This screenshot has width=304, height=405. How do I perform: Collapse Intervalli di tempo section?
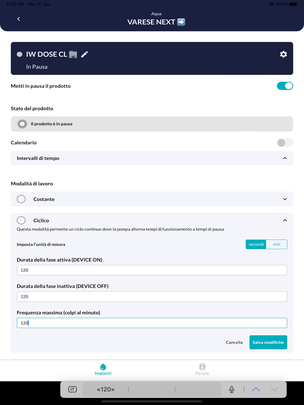point(285,158)
